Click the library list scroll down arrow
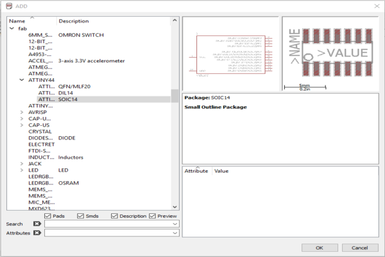This screenshot has height=257, width=385. 175,207
